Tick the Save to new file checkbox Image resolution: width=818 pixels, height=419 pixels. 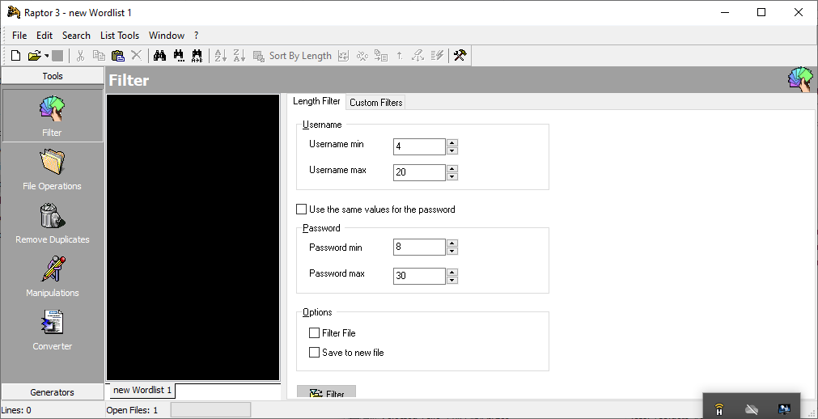pos(315,353)
